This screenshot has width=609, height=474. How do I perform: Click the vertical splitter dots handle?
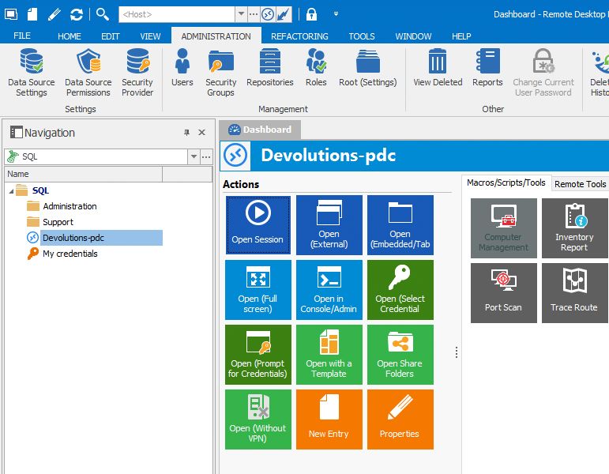[x=457, y=352]
